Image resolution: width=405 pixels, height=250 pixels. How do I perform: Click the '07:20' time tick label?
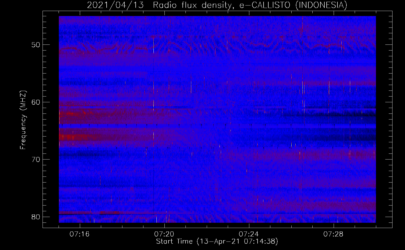click(164, 234)
